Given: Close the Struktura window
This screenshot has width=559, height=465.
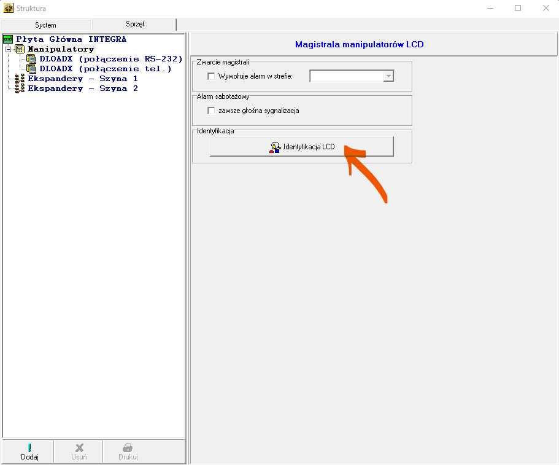Looking at the screenshot, I should 546,9.
